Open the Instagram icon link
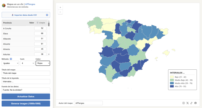The image size is (202, 108). [x=184, y=103]
